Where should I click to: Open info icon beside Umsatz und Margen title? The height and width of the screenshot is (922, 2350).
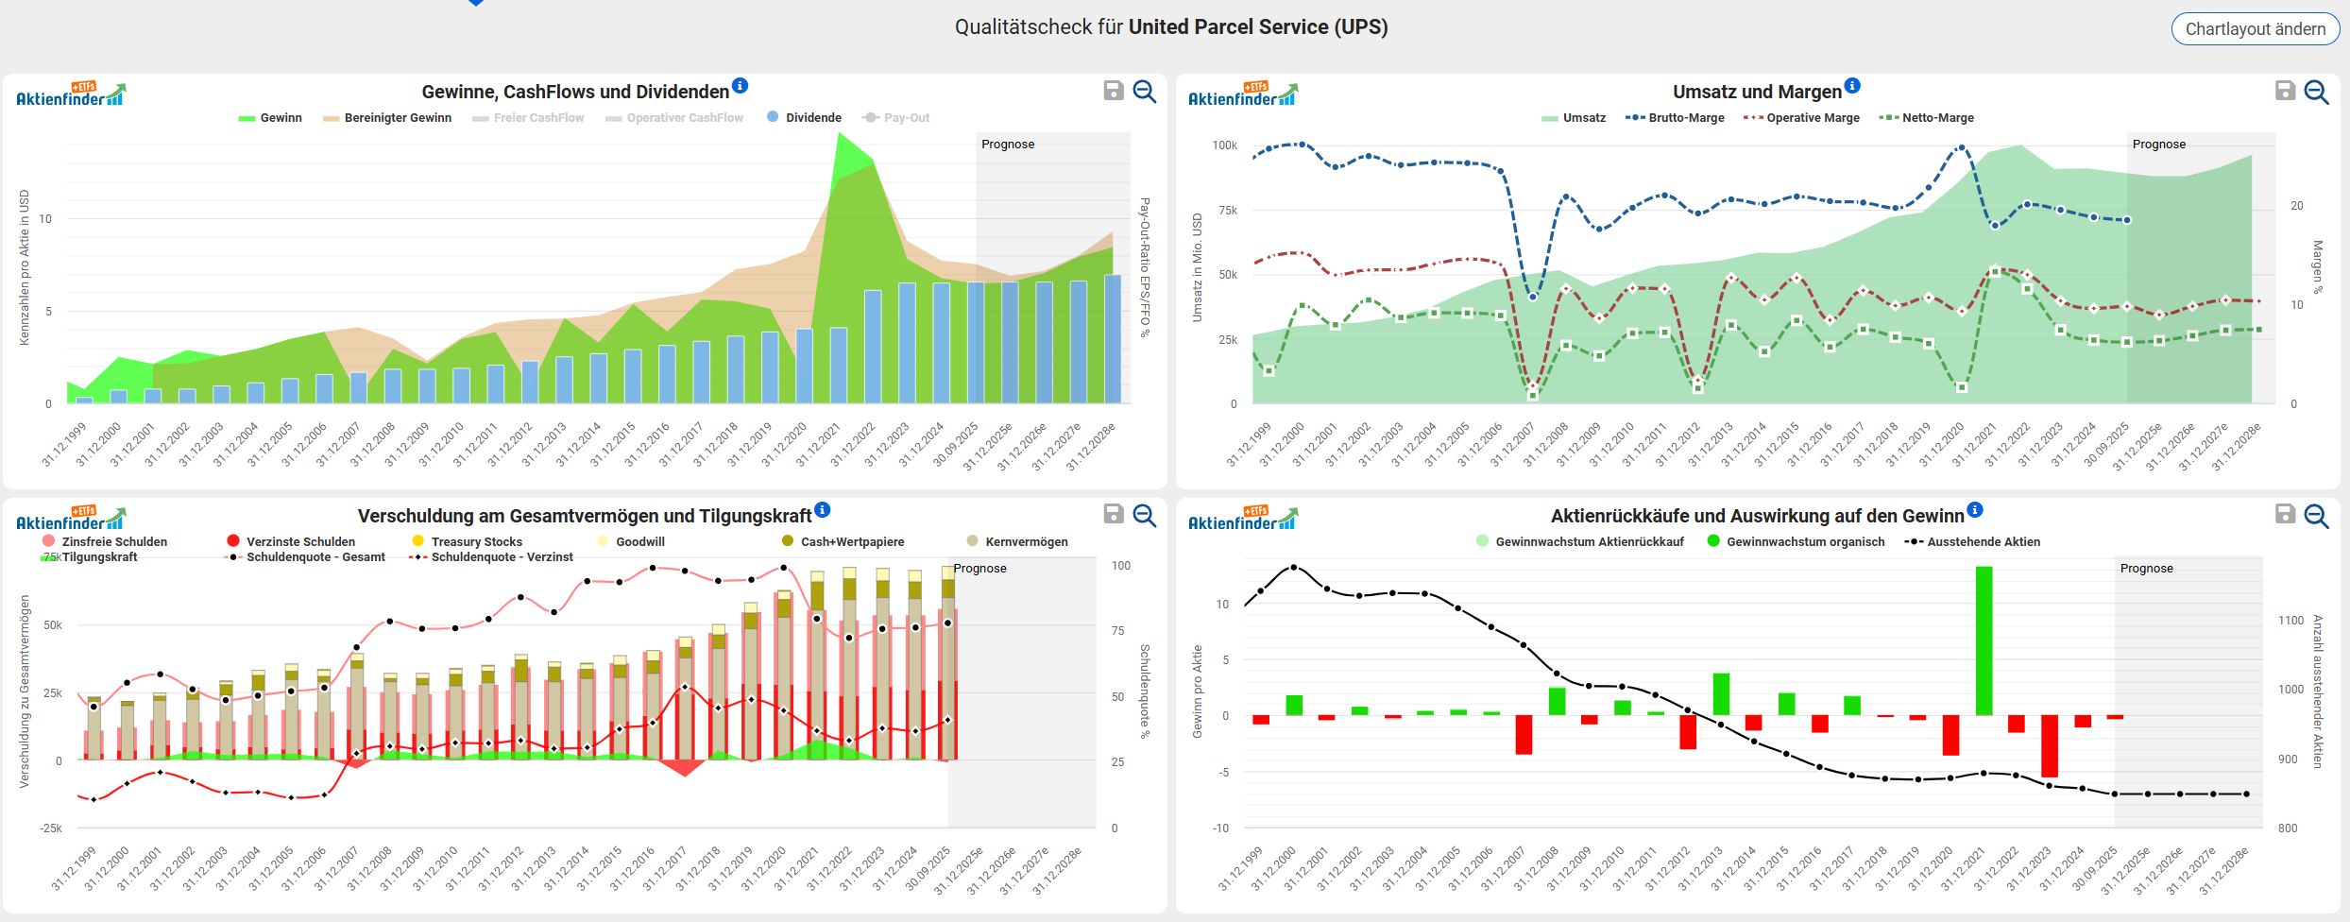pos(1853,86)
